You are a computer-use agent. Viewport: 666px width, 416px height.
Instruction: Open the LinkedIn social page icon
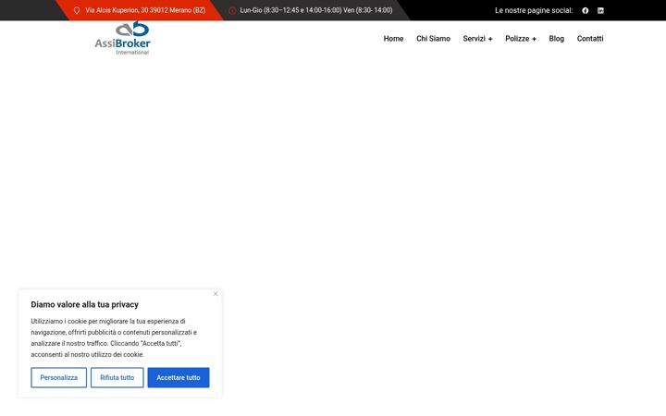click(600, 10)
